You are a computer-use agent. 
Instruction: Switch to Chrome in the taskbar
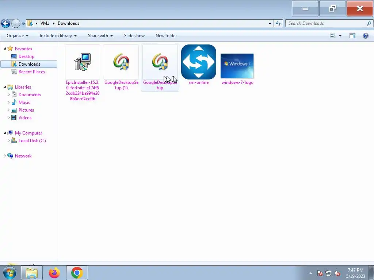[77, 273]
